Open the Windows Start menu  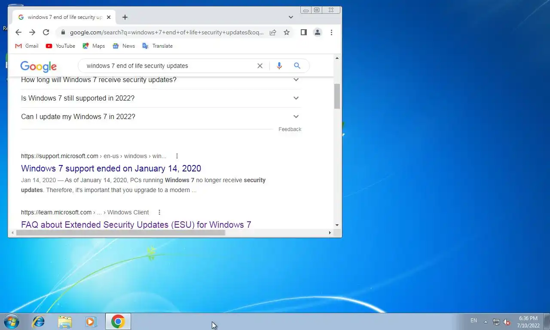tap(11, 321)
